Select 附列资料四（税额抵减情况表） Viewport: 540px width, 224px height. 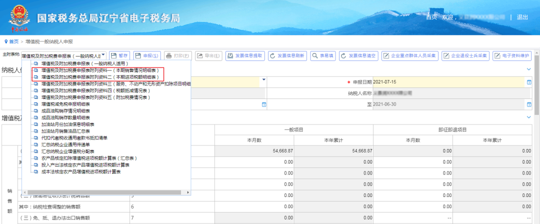pos(95,90)
